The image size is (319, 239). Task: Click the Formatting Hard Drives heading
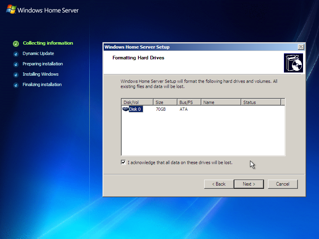tap(138, 58)
